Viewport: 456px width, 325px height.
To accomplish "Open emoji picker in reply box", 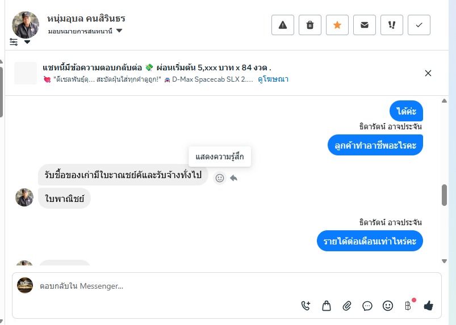I will (388, 306).
